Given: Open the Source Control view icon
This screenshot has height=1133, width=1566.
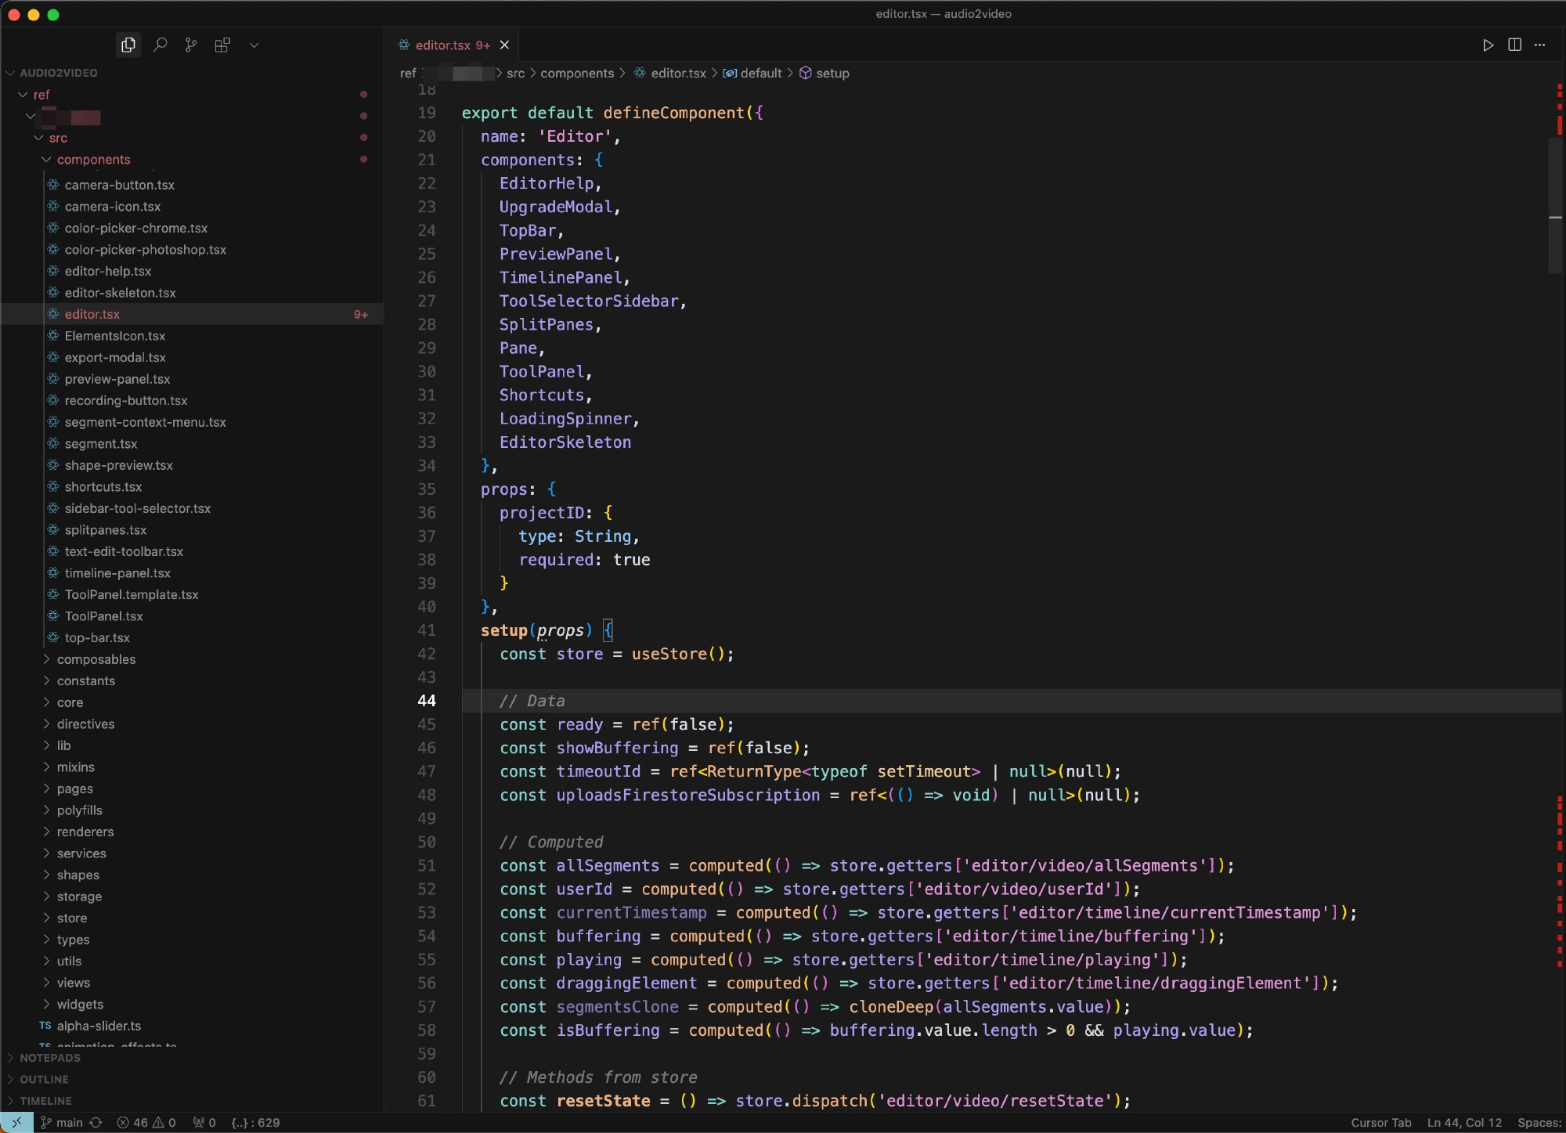Looking at the screenshot, I should click(x=191, y=45).
